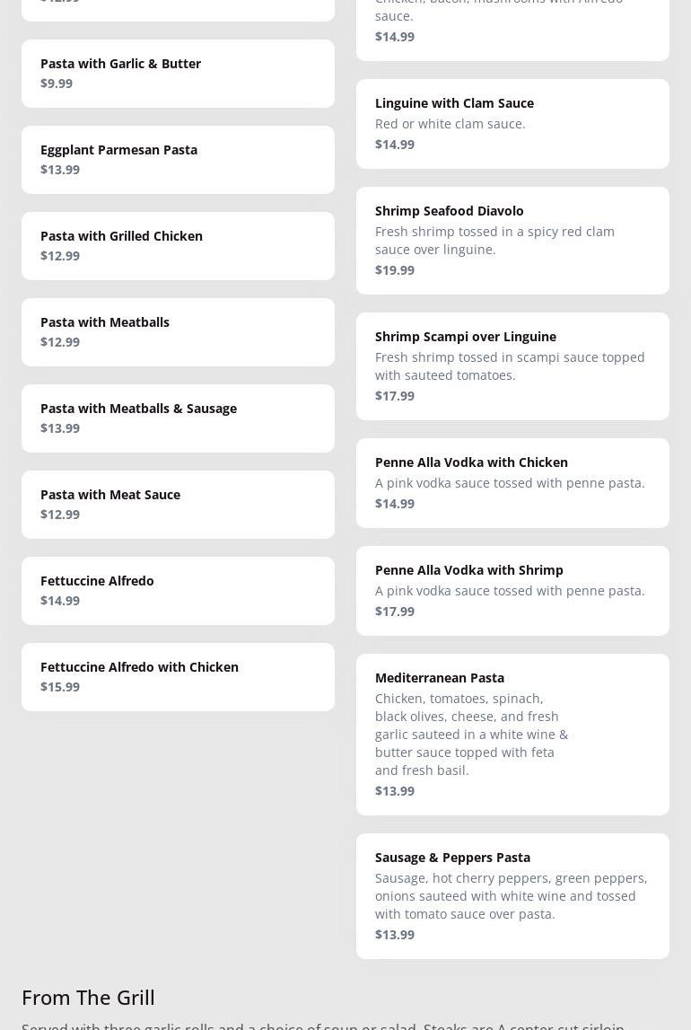Click Mediterranean Pasta ingredients description

pos(472,734)
